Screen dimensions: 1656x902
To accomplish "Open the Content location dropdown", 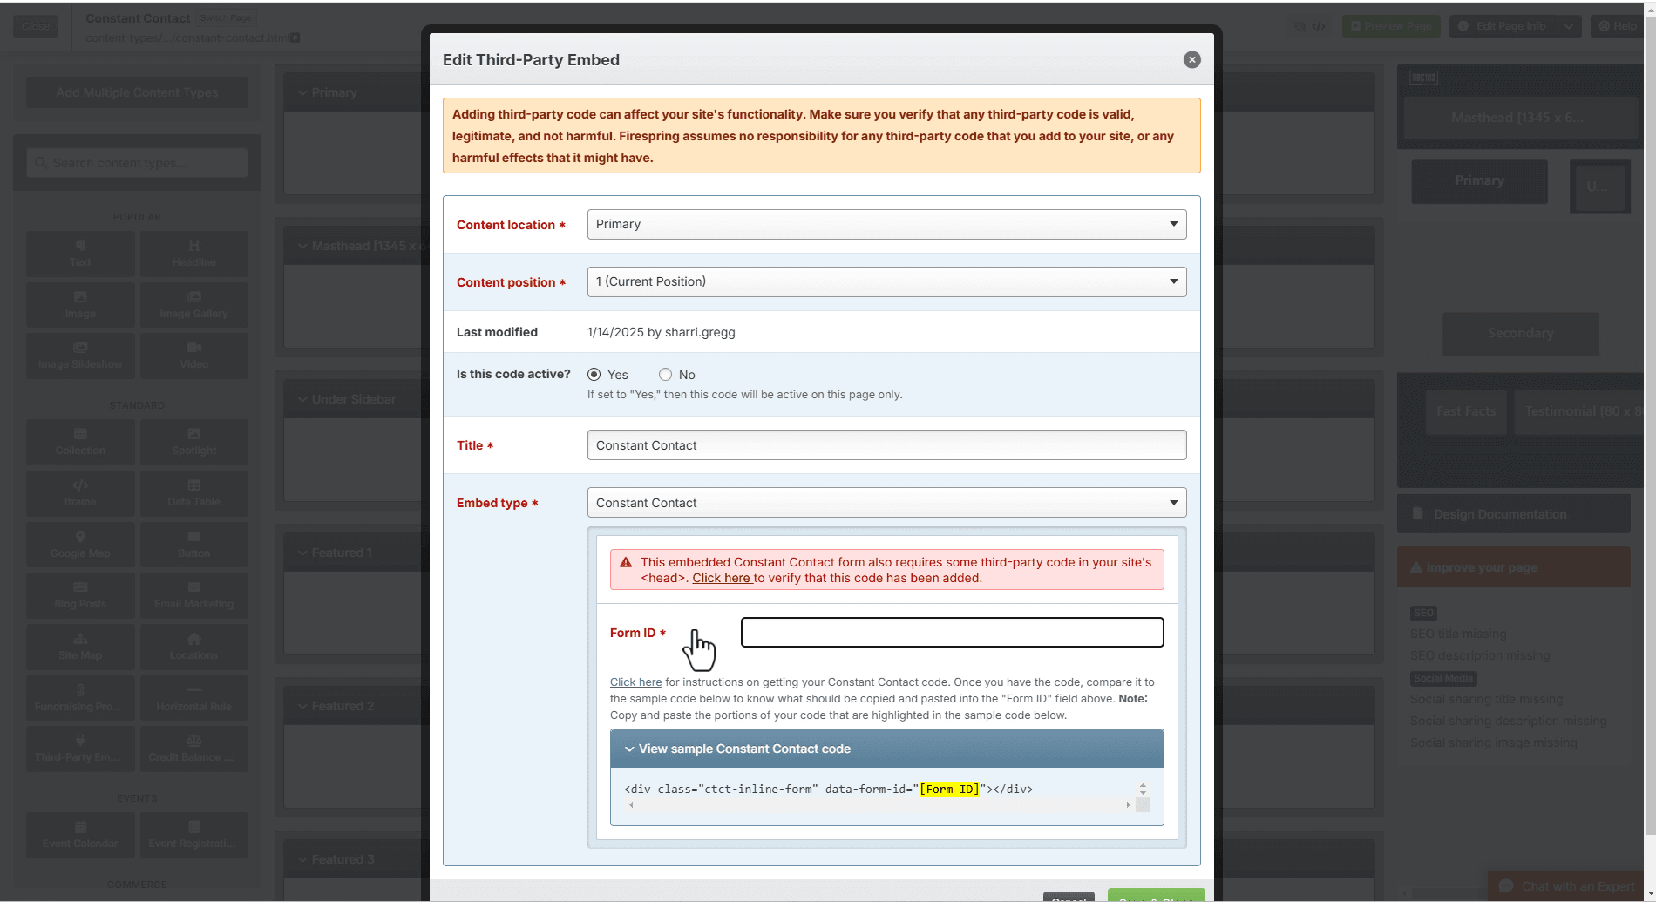I will click(x=886, y=224).
